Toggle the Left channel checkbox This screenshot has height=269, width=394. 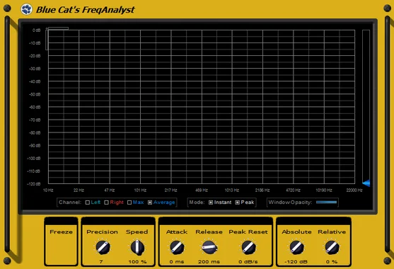88,202
